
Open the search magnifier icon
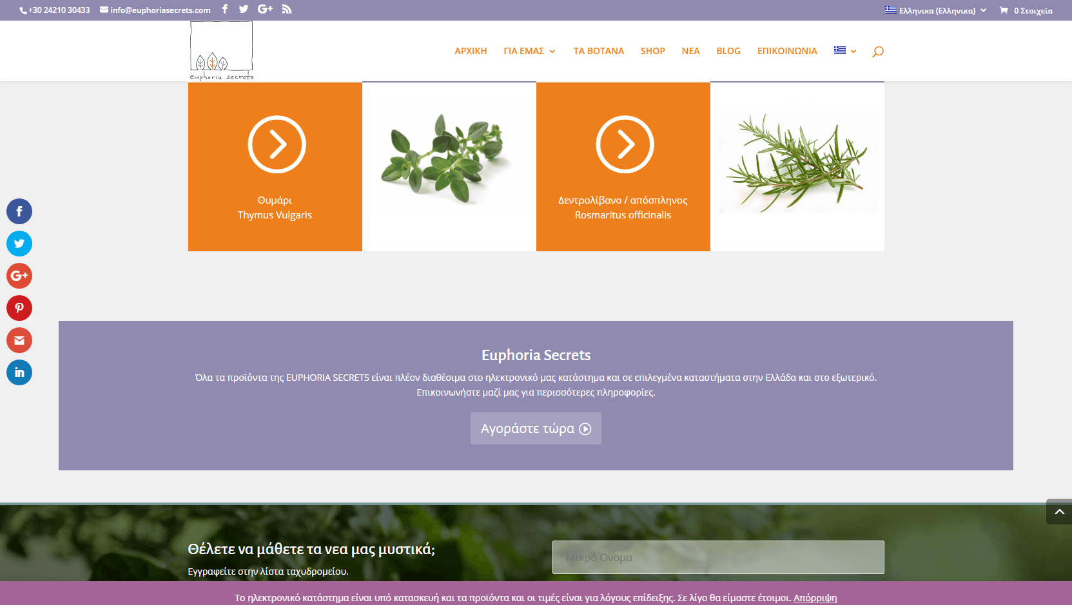pos(877,52)
